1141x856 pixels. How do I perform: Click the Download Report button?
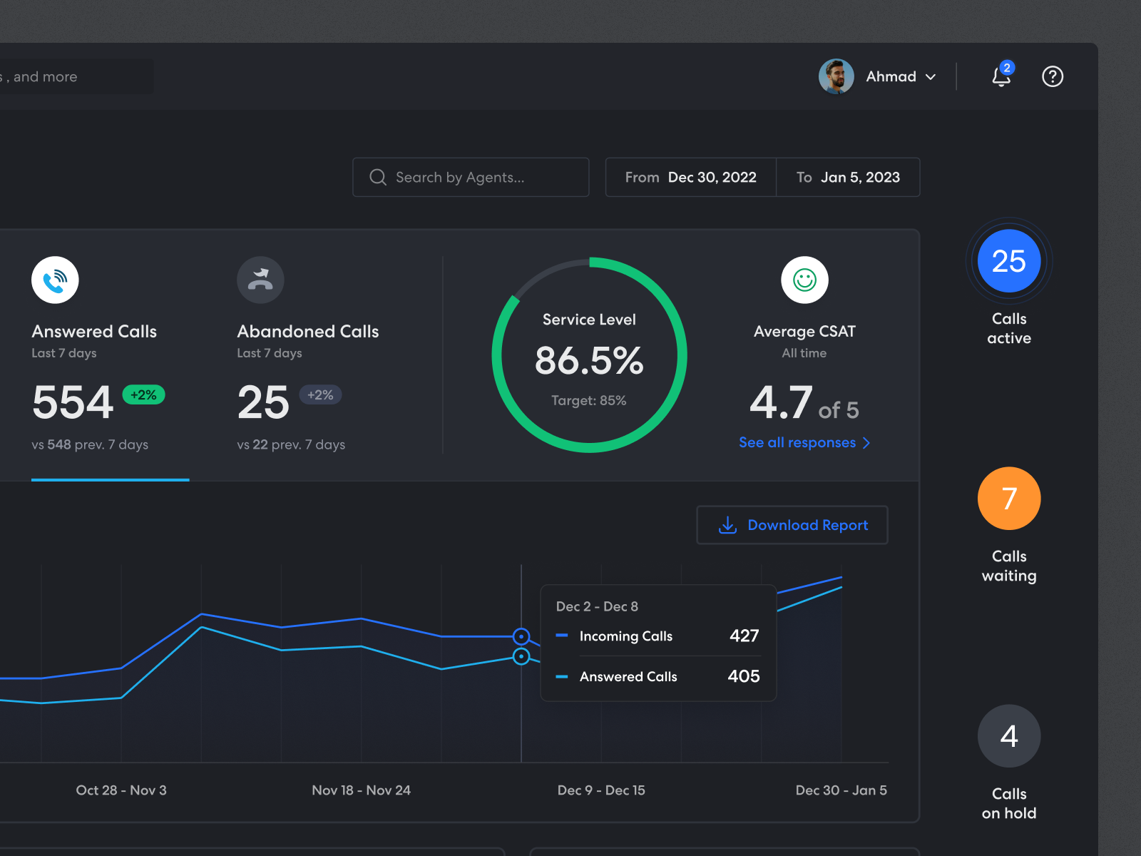[792, 525]
